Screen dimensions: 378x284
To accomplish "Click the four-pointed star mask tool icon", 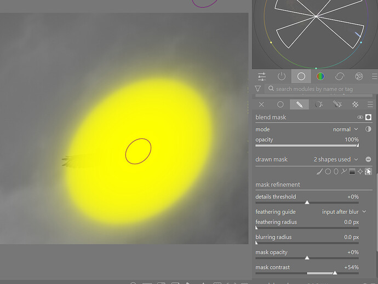I will (360, 171).
